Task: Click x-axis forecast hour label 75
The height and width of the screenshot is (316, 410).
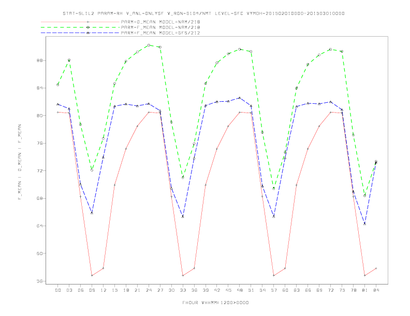Action: click(x=342, y=290)
